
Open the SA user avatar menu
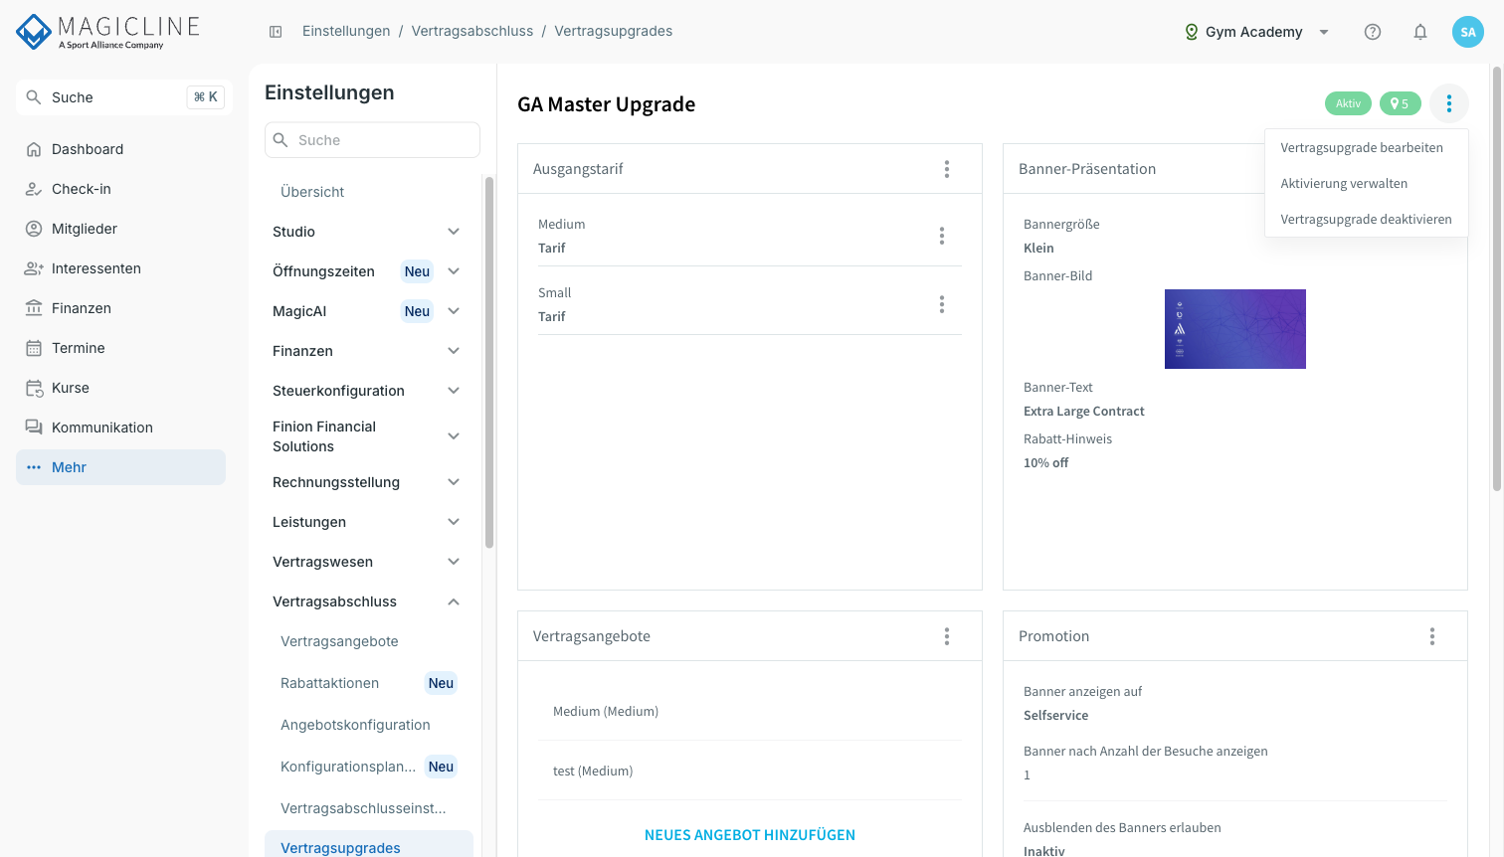coord(1468,32)
